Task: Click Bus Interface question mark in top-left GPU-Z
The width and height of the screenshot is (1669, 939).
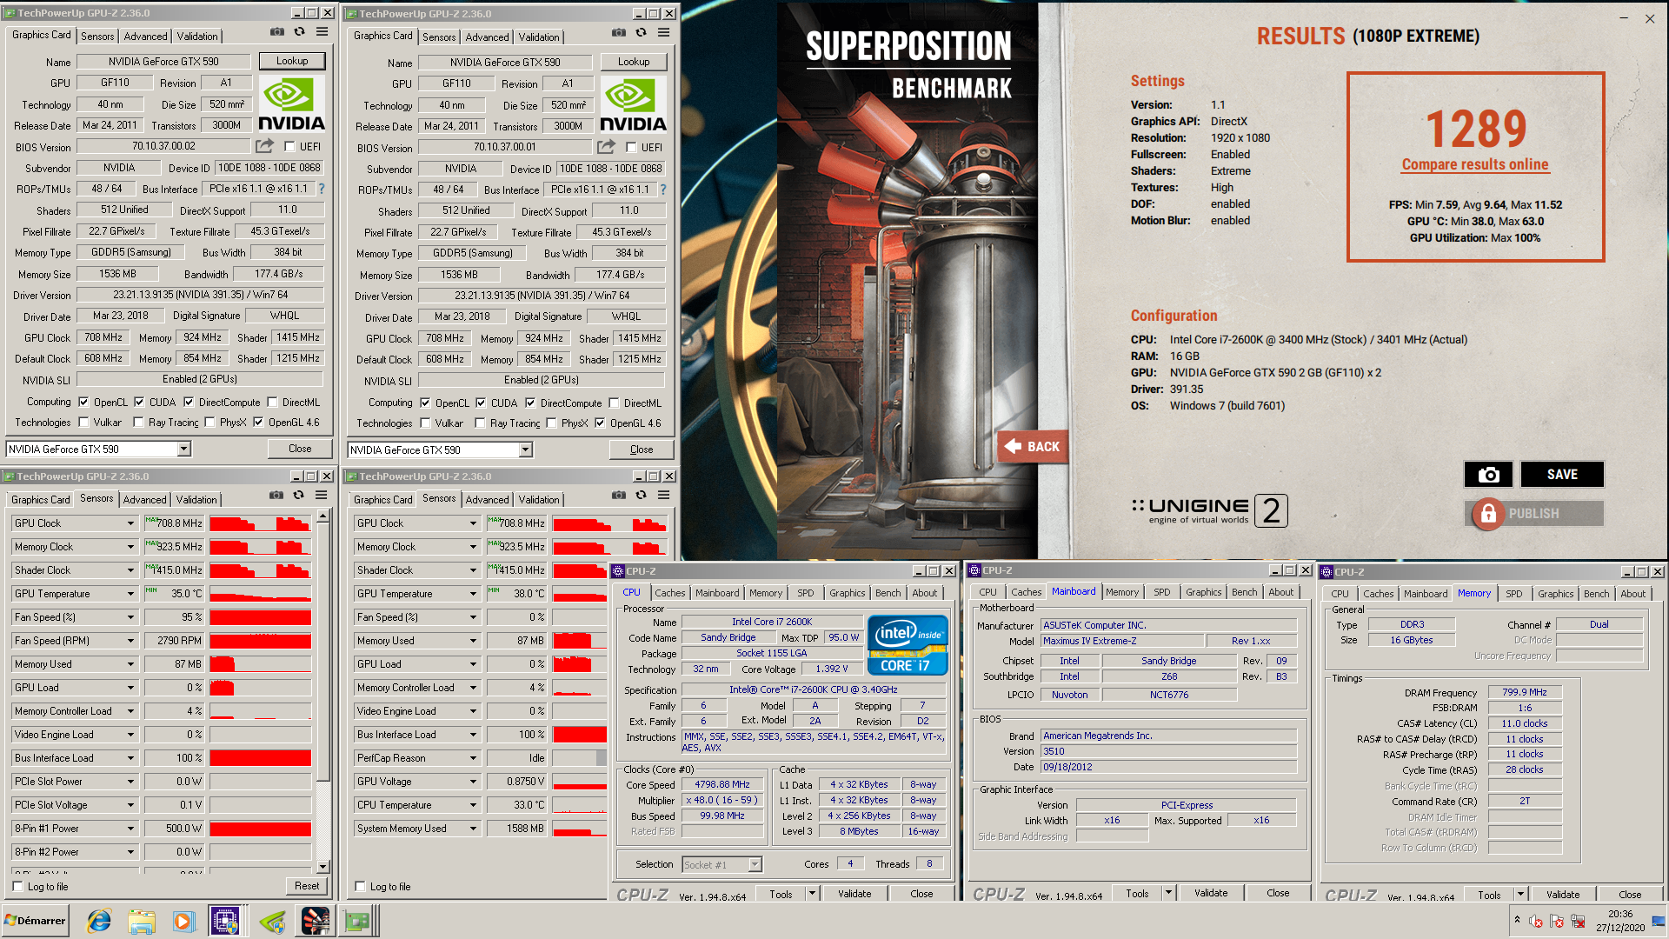Action: pos(322,189)
